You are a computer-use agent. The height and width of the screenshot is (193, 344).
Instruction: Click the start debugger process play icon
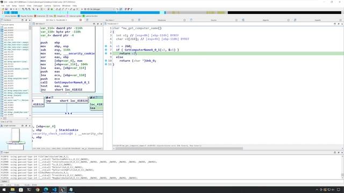point(82,9)
